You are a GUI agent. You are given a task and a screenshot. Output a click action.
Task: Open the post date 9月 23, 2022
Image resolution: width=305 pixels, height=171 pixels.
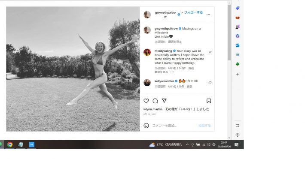(x=150, y=114)
